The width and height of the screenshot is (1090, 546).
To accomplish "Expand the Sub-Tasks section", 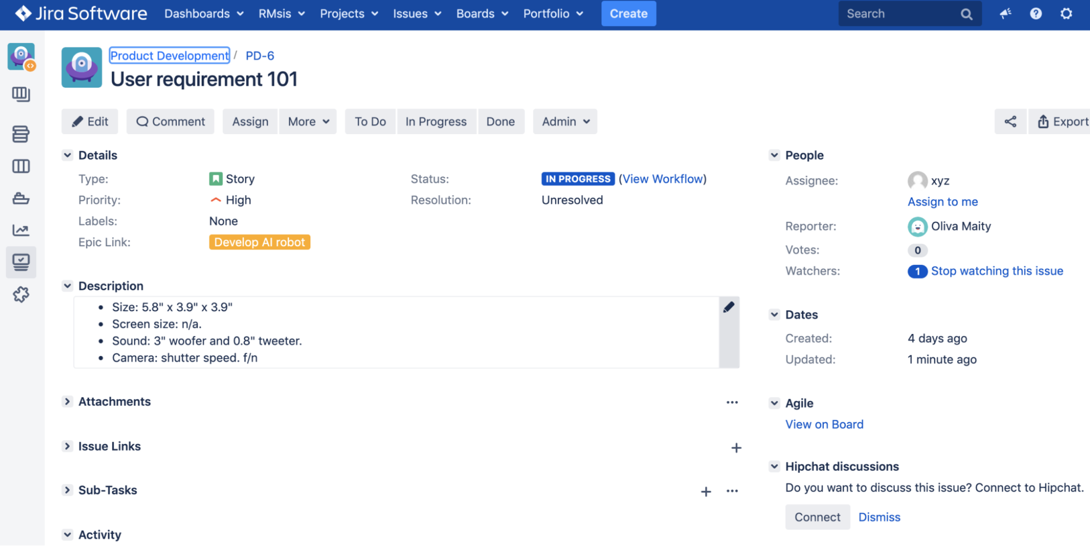I will coord(68,490).
